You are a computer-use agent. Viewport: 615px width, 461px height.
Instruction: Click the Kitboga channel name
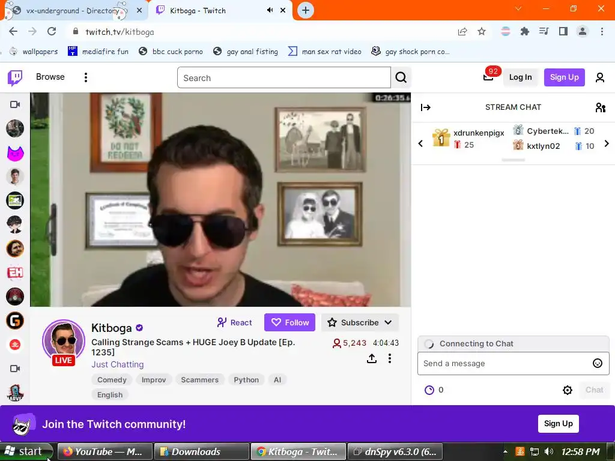tap(111, 328)
